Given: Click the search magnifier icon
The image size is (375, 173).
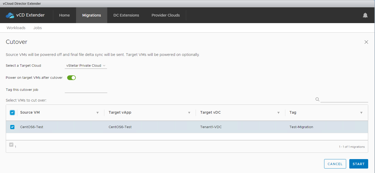Looking at the screenshot, I should (x=317, y=99).
